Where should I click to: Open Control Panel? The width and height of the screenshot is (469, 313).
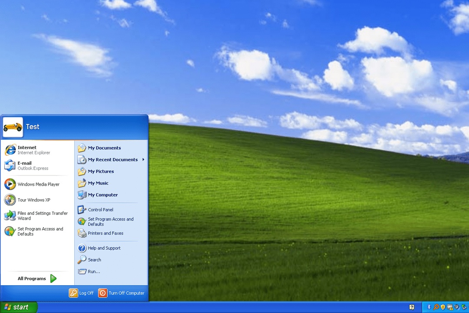click(100, 210)
